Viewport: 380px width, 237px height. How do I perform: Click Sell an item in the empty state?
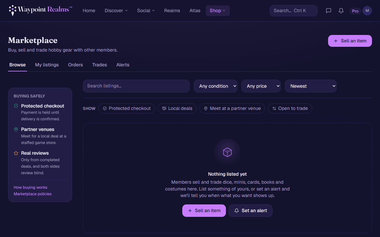pyautogui.click(x=204, y=211)
